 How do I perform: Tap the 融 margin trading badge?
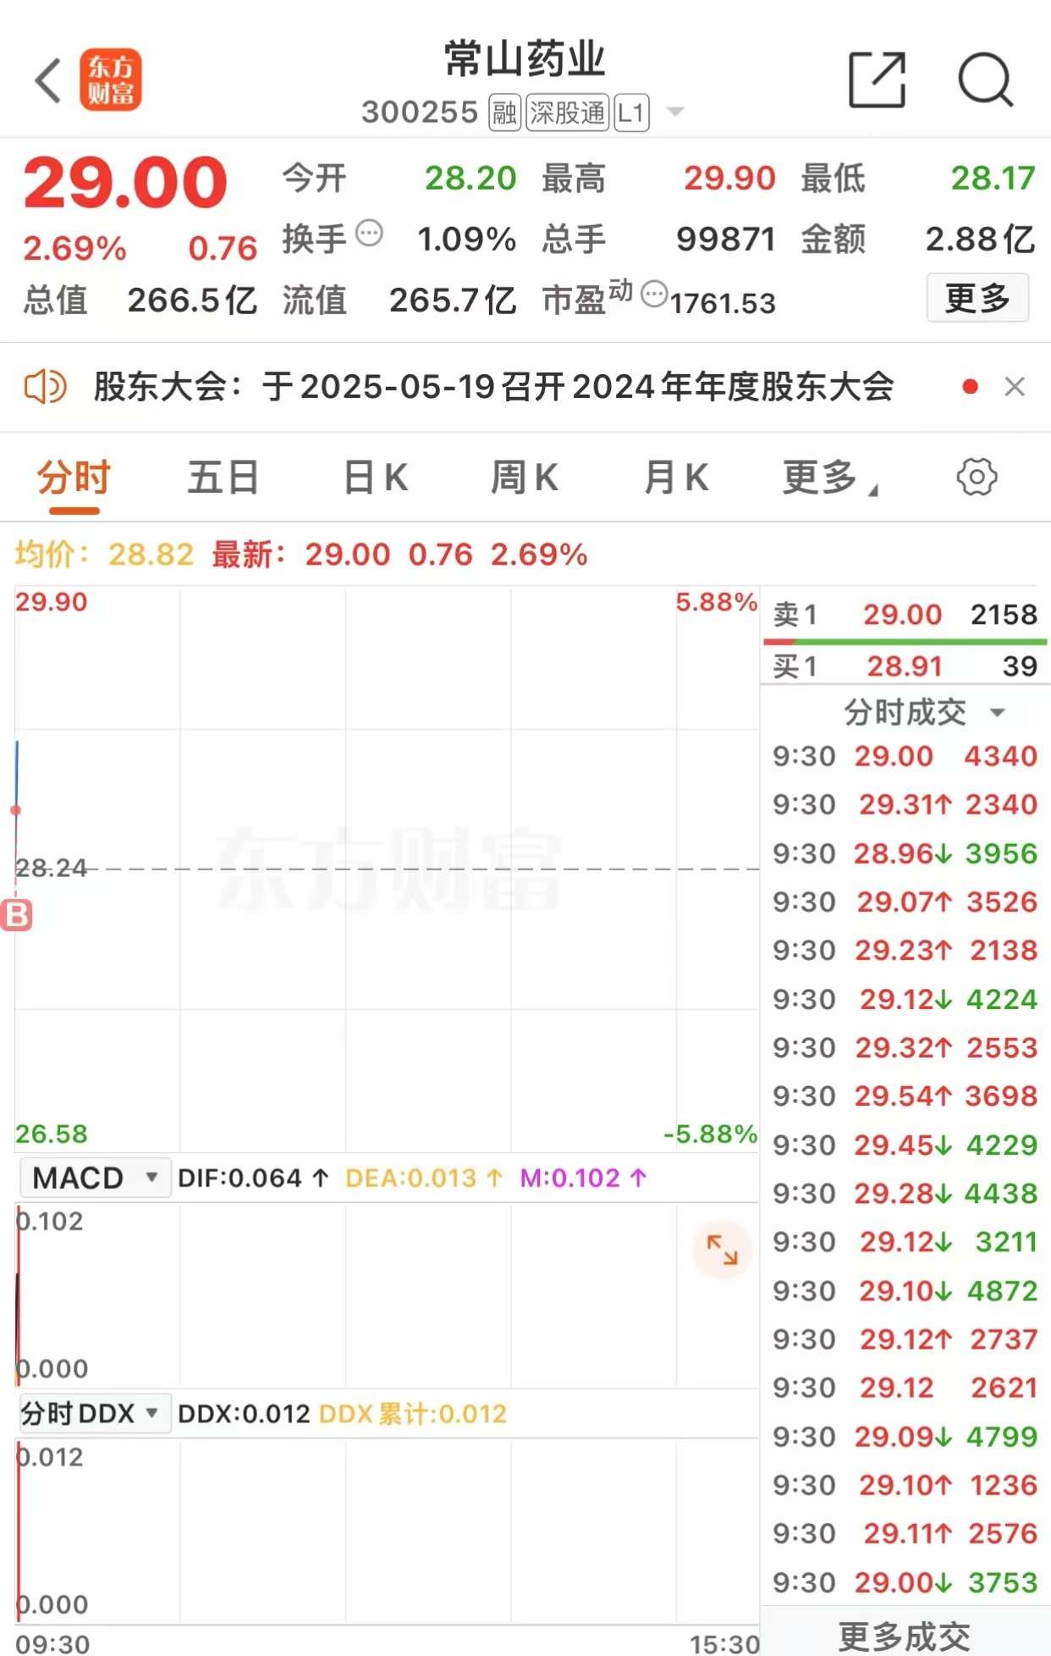coord(505,113)
